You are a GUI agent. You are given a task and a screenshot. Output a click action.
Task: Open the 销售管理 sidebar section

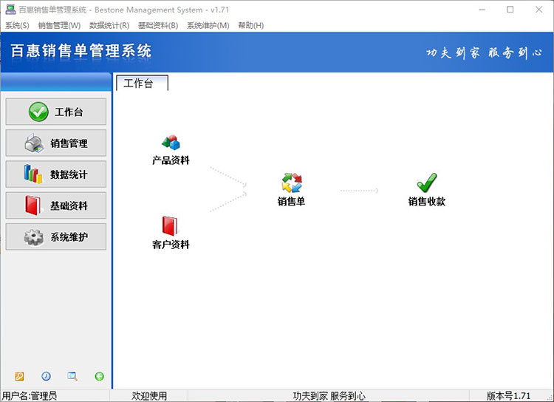(x=56, y=143)
